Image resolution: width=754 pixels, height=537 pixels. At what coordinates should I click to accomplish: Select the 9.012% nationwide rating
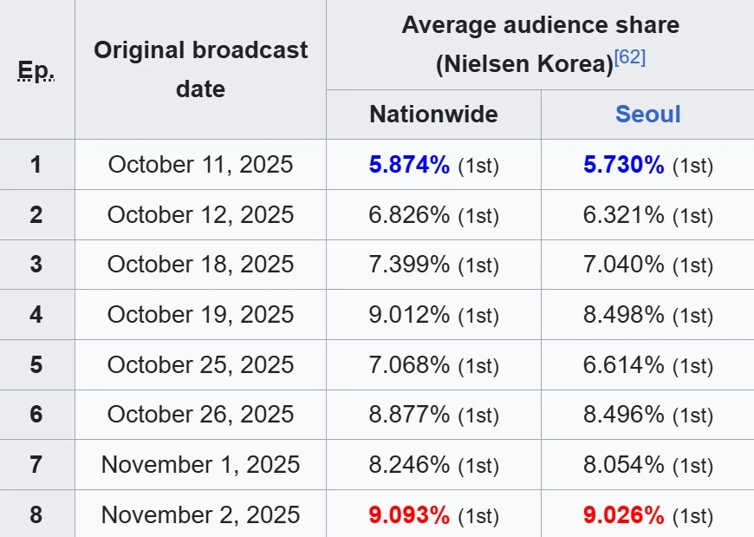pyautogui.click(x=409, y=315)
